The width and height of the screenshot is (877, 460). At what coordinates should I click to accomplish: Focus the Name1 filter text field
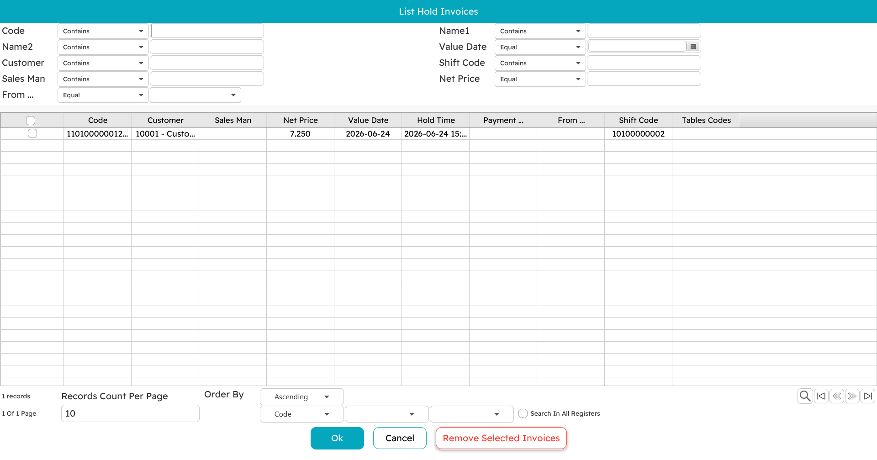tap(644, 31)
